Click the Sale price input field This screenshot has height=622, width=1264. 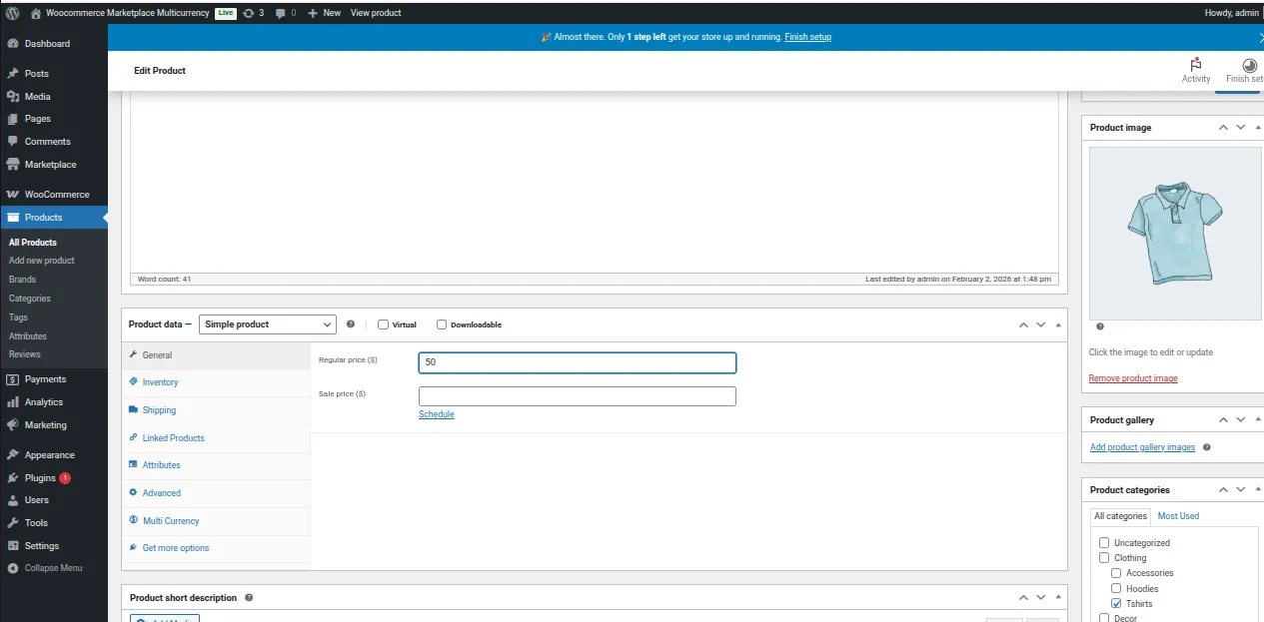click(x=577, y=396)
